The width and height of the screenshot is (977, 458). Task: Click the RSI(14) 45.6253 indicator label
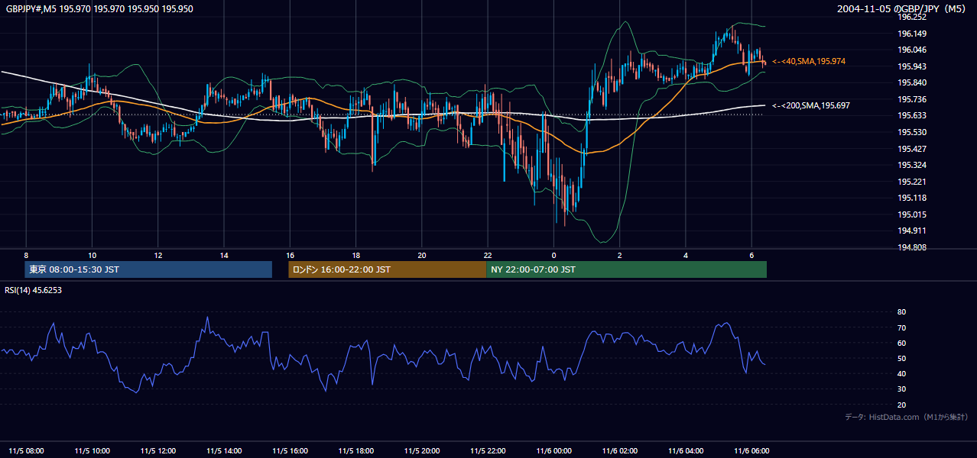(x=34, y=290)
